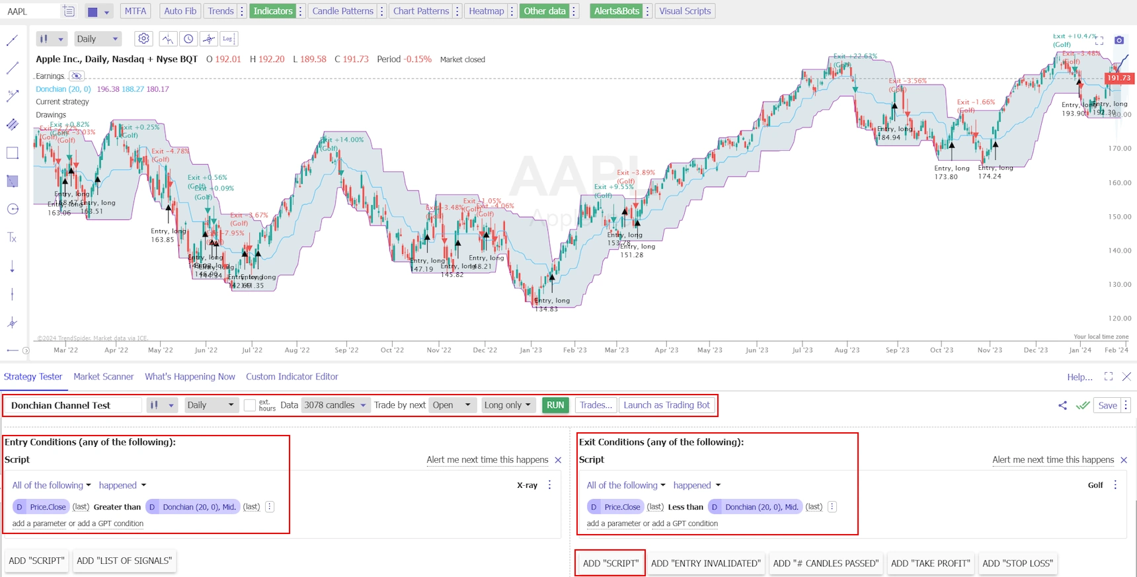Open the Trades... list

(x=596, y=405)
